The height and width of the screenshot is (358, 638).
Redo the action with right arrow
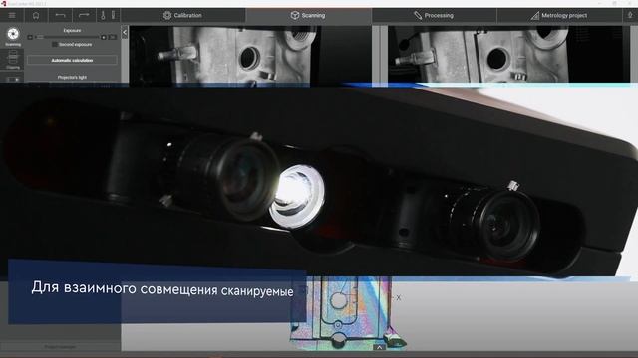pos(84,16)
